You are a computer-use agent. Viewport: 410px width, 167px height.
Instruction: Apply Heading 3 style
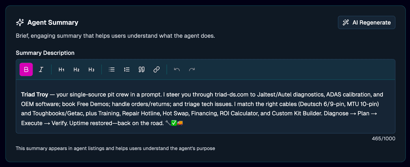click(91, 69)
